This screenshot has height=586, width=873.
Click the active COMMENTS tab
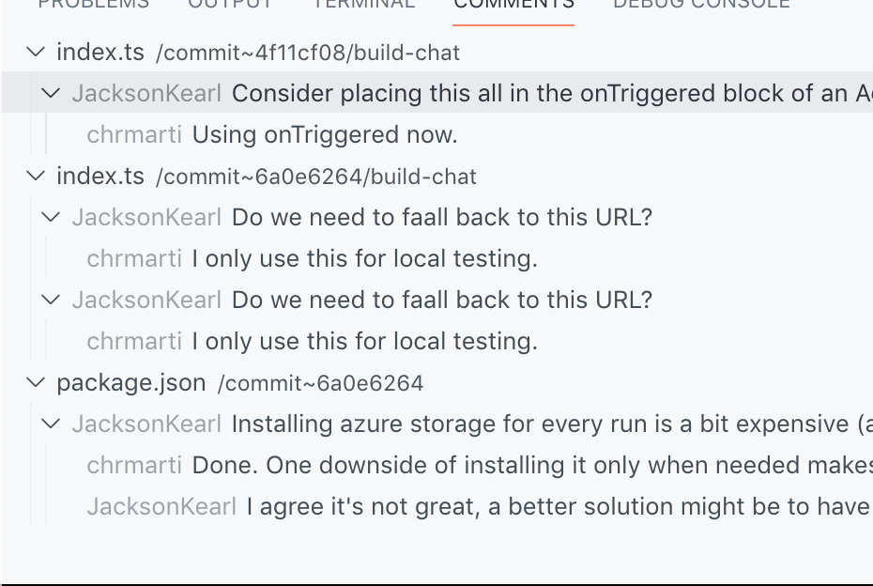coord(513,5)
